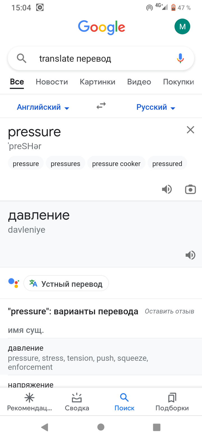
Task: Tap the speaker icon to hear English pronunciation
Action: pyautogui.click(x=167, y=189)
